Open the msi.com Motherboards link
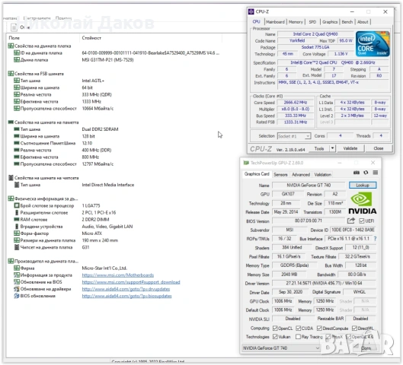403x365 pixels. click(x=118, y=275)
